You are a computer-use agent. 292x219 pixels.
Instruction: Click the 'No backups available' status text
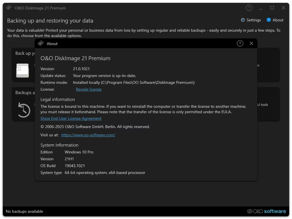click(x=25, y=211)
